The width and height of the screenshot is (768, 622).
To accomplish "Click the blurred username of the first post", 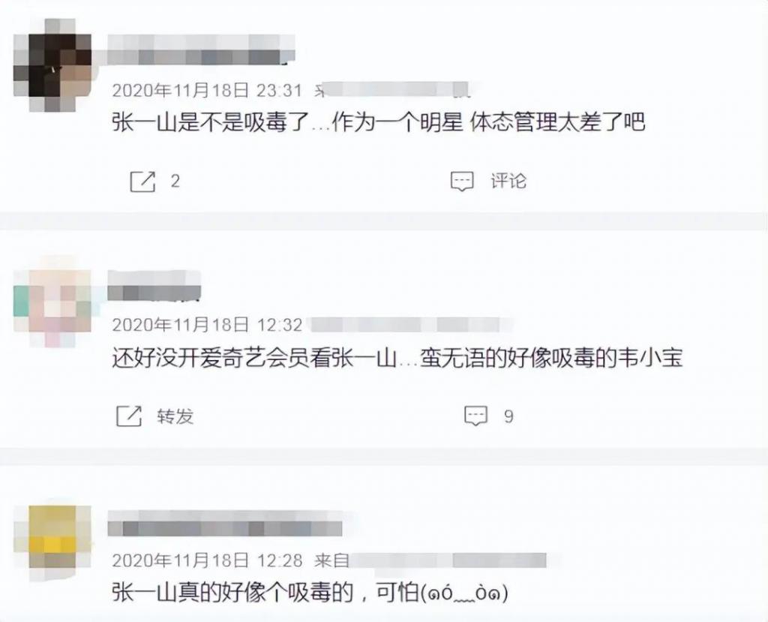I will pyautogui.click(x=201, y=50).
